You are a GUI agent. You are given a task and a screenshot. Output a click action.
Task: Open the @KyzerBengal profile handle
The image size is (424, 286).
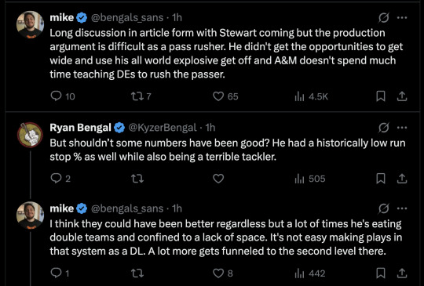tap(163, 128)
